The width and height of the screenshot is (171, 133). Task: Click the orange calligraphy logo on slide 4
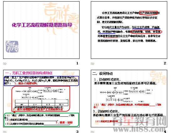(x=158, y=78)
